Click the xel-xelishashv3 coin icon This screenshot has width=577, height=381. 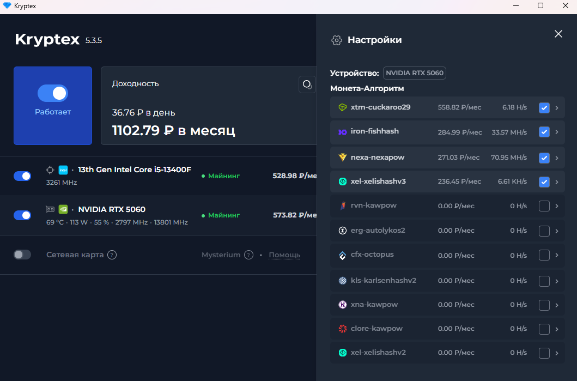(343, 182)
